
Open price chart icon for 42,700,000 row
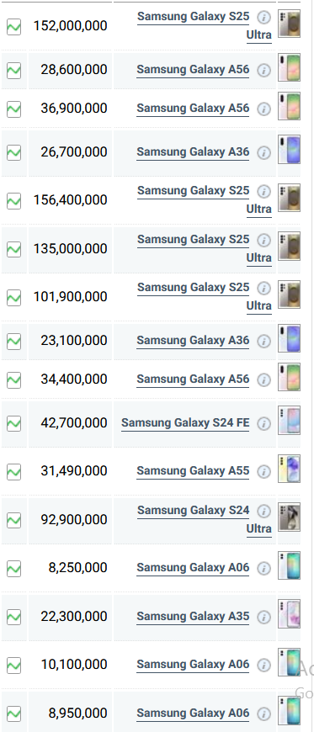pos(14,424)
